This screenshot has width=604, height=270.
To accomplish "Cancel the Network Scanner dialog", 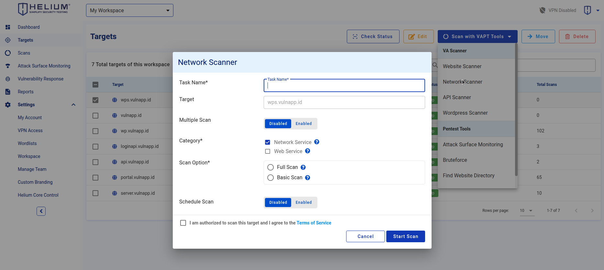I will pyautogui.click(x=366, y=236).
